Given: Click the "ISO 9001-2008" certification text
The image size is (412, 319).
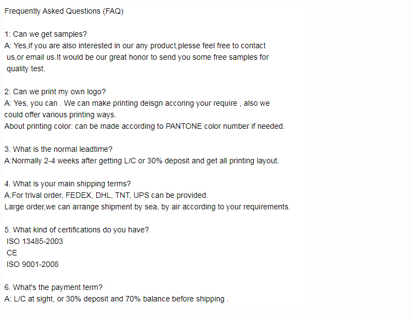Looking at the screenshot, I should coord(32,264).
